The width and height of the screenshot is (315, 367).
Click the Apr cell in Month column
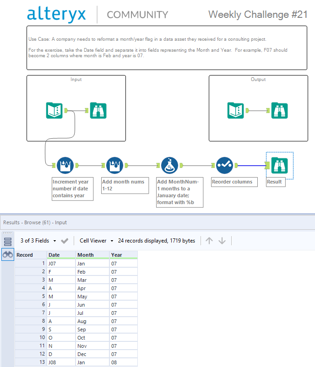[x=92, y=288]
